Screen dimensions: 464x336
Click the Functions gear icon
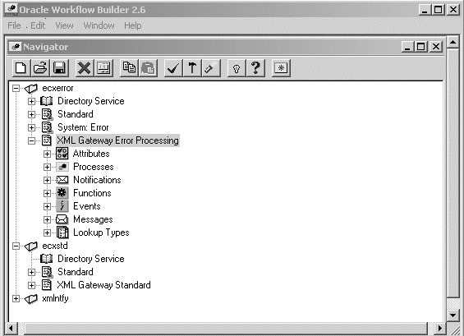62,193
